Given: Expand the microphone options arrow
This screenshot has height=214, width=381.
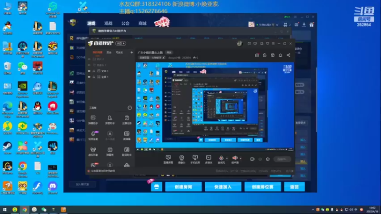Looking at the screenshot, I should pos(227,158).
